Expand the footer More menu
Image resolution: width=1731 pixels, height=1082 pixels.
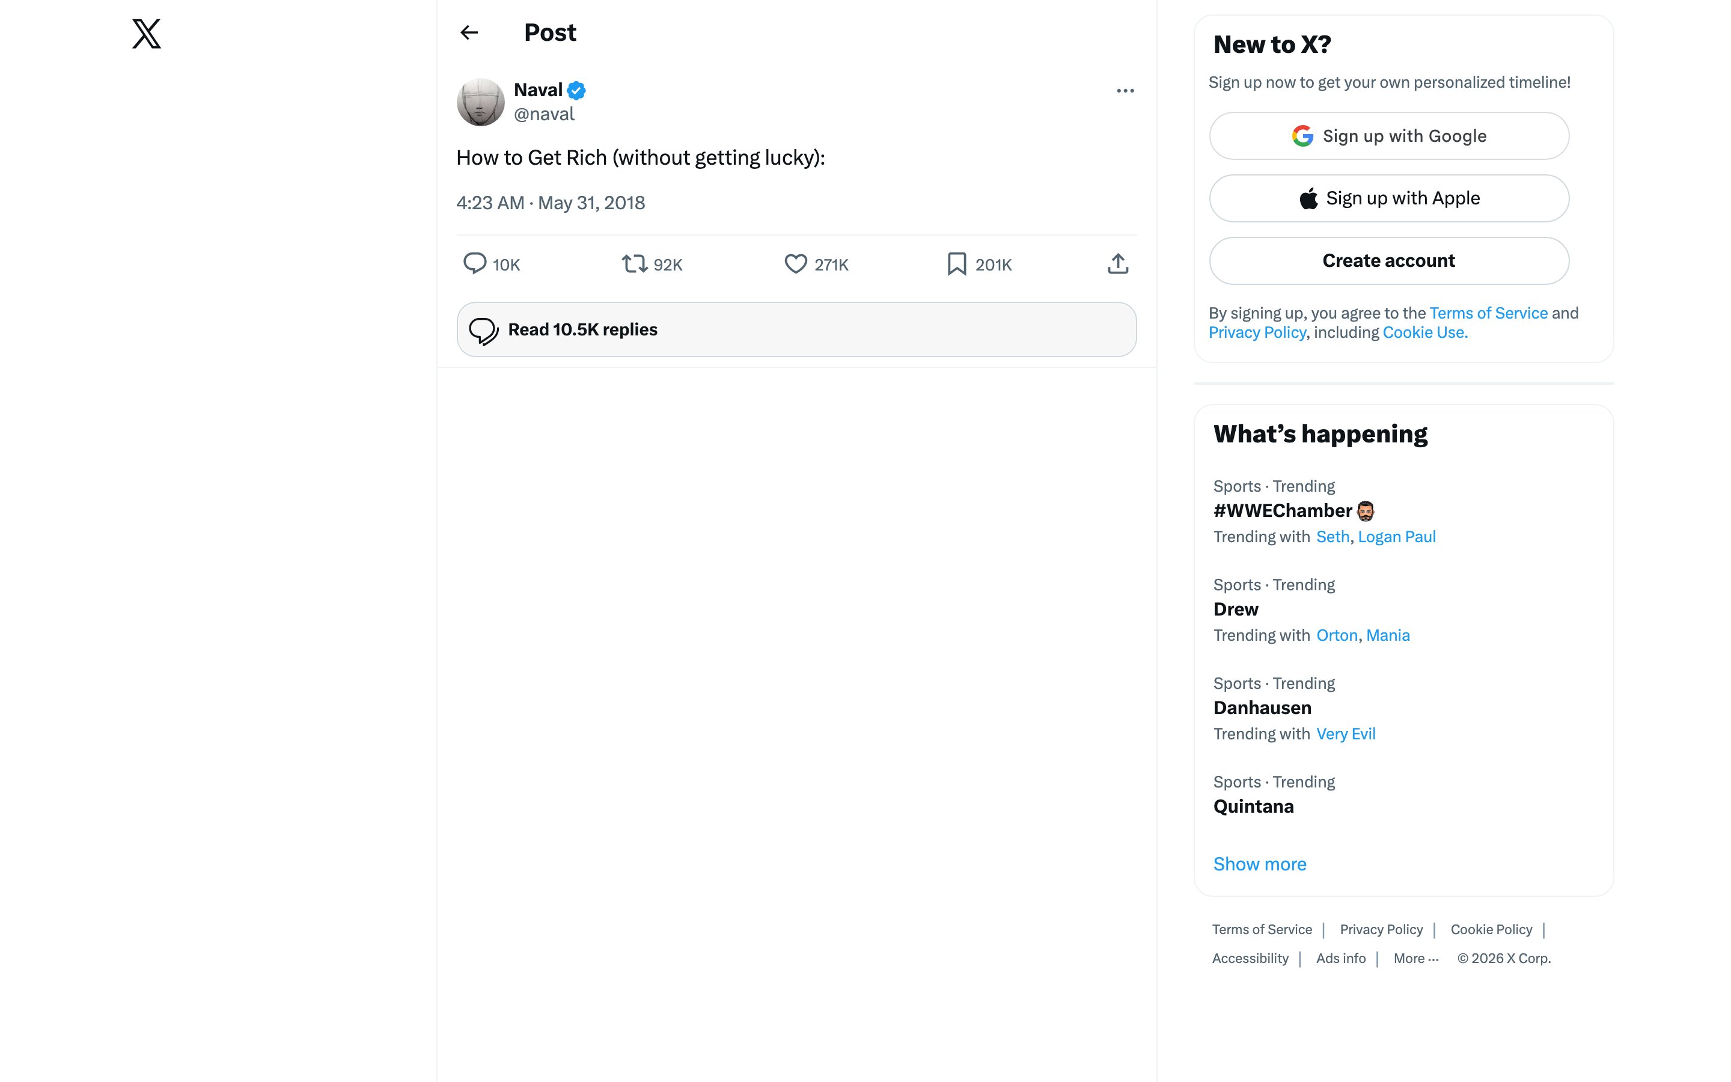pos(1415,959)
